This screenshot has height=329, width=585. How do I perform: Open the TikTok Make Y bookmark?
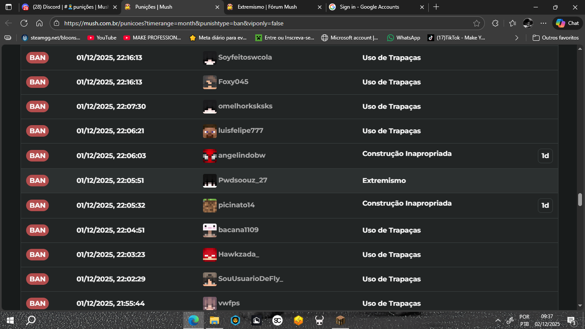click(x=456, y=38)
